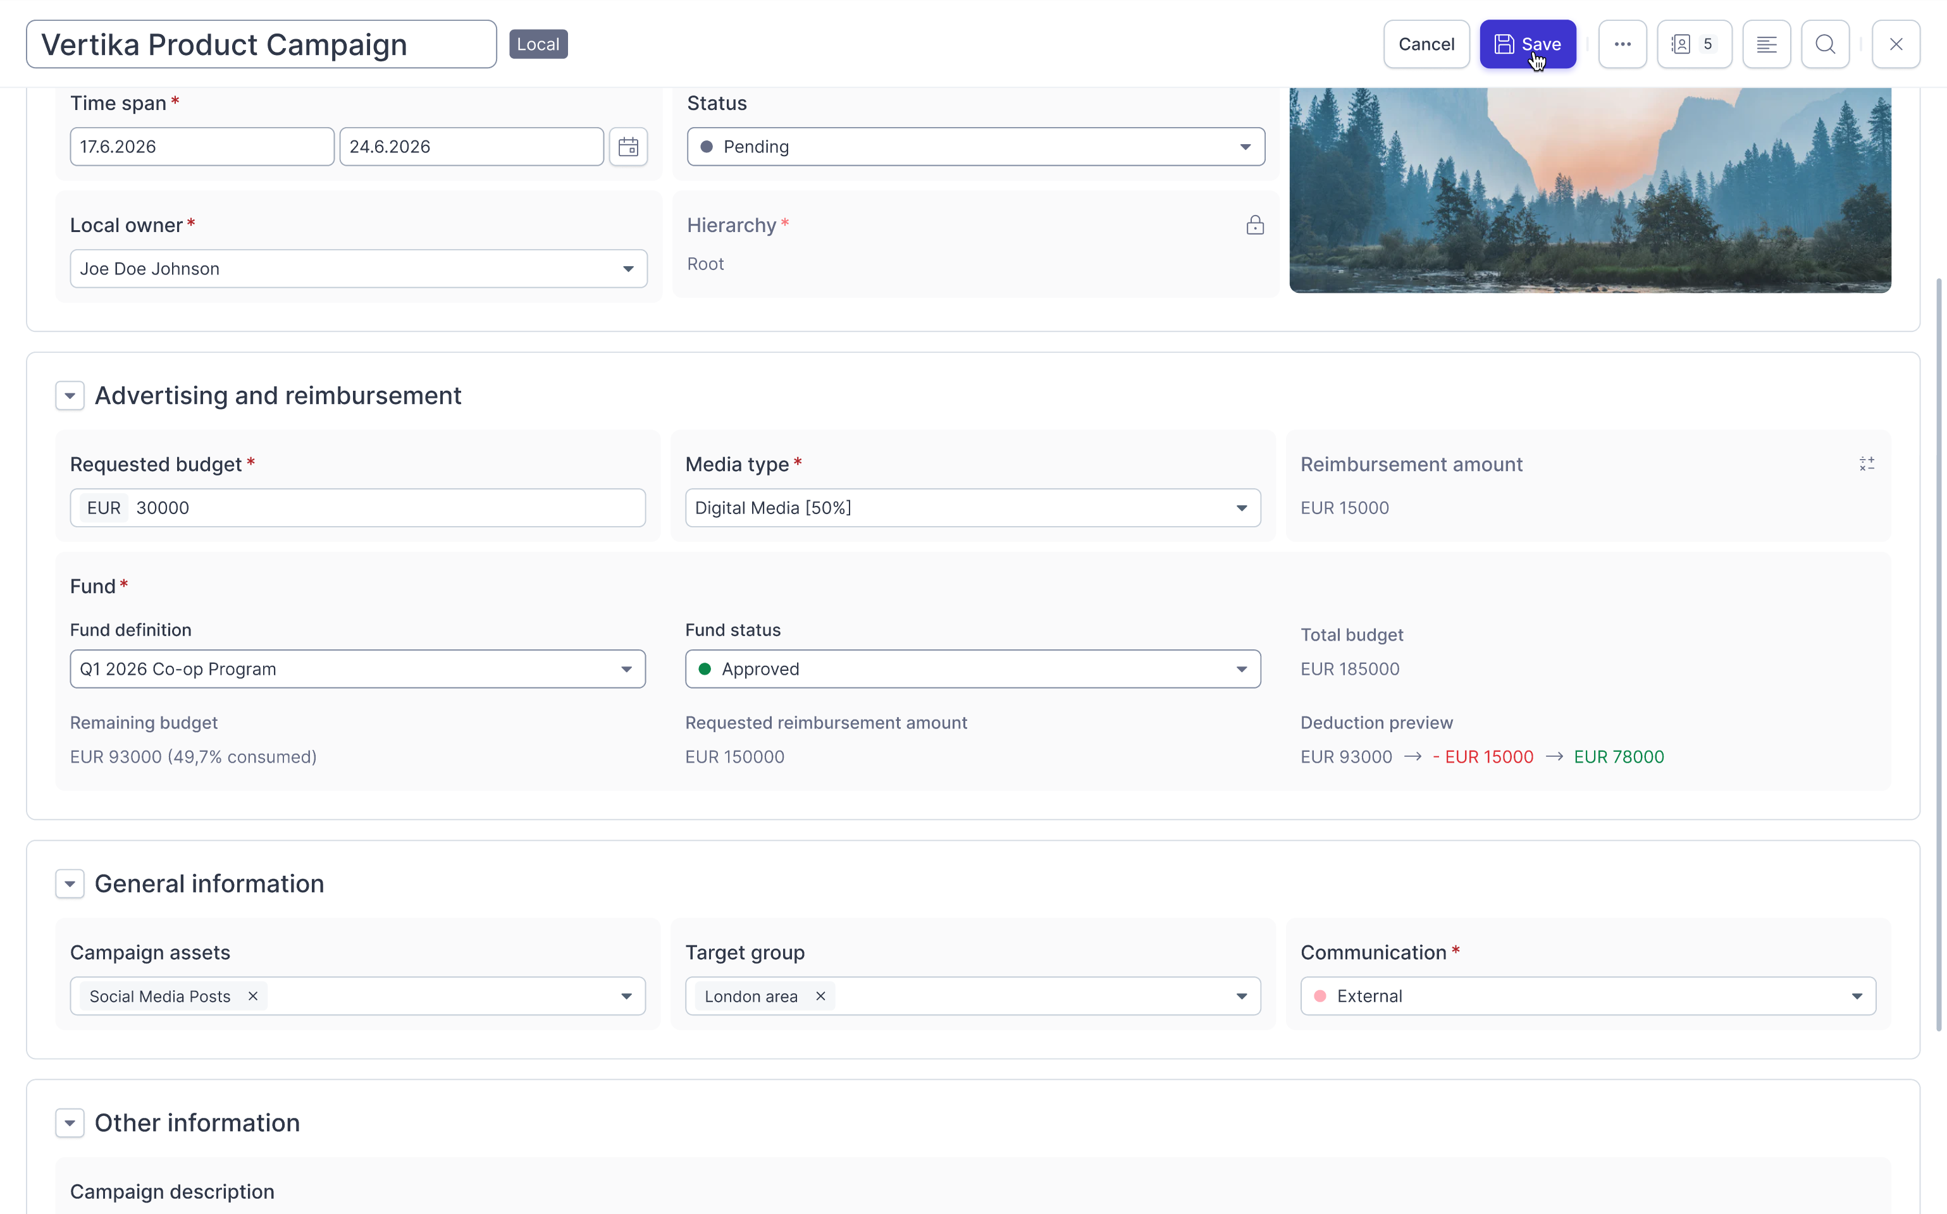Image resolution: width=1947 pixels, height=1214 pixels.
Task: Click the Requested budget amount field
Action: point(357,508)
